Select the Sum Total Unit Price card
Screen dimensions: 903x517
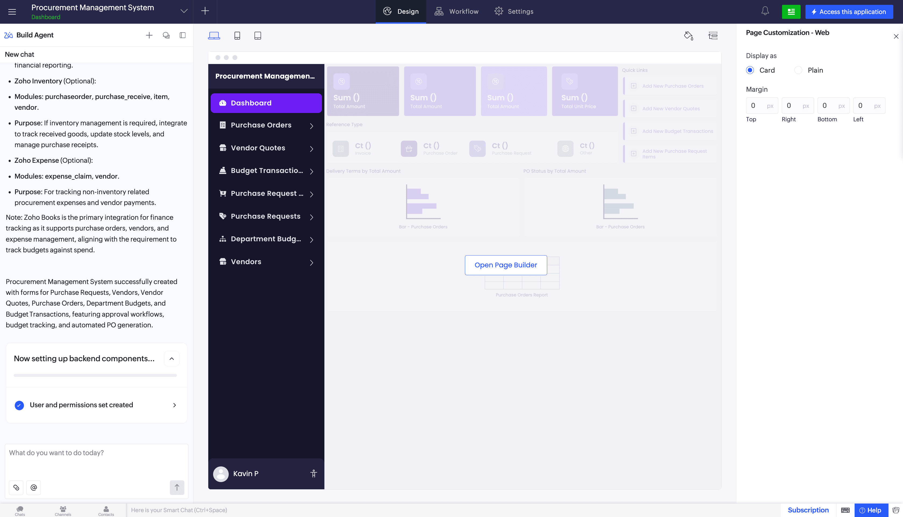click(585, 91)
